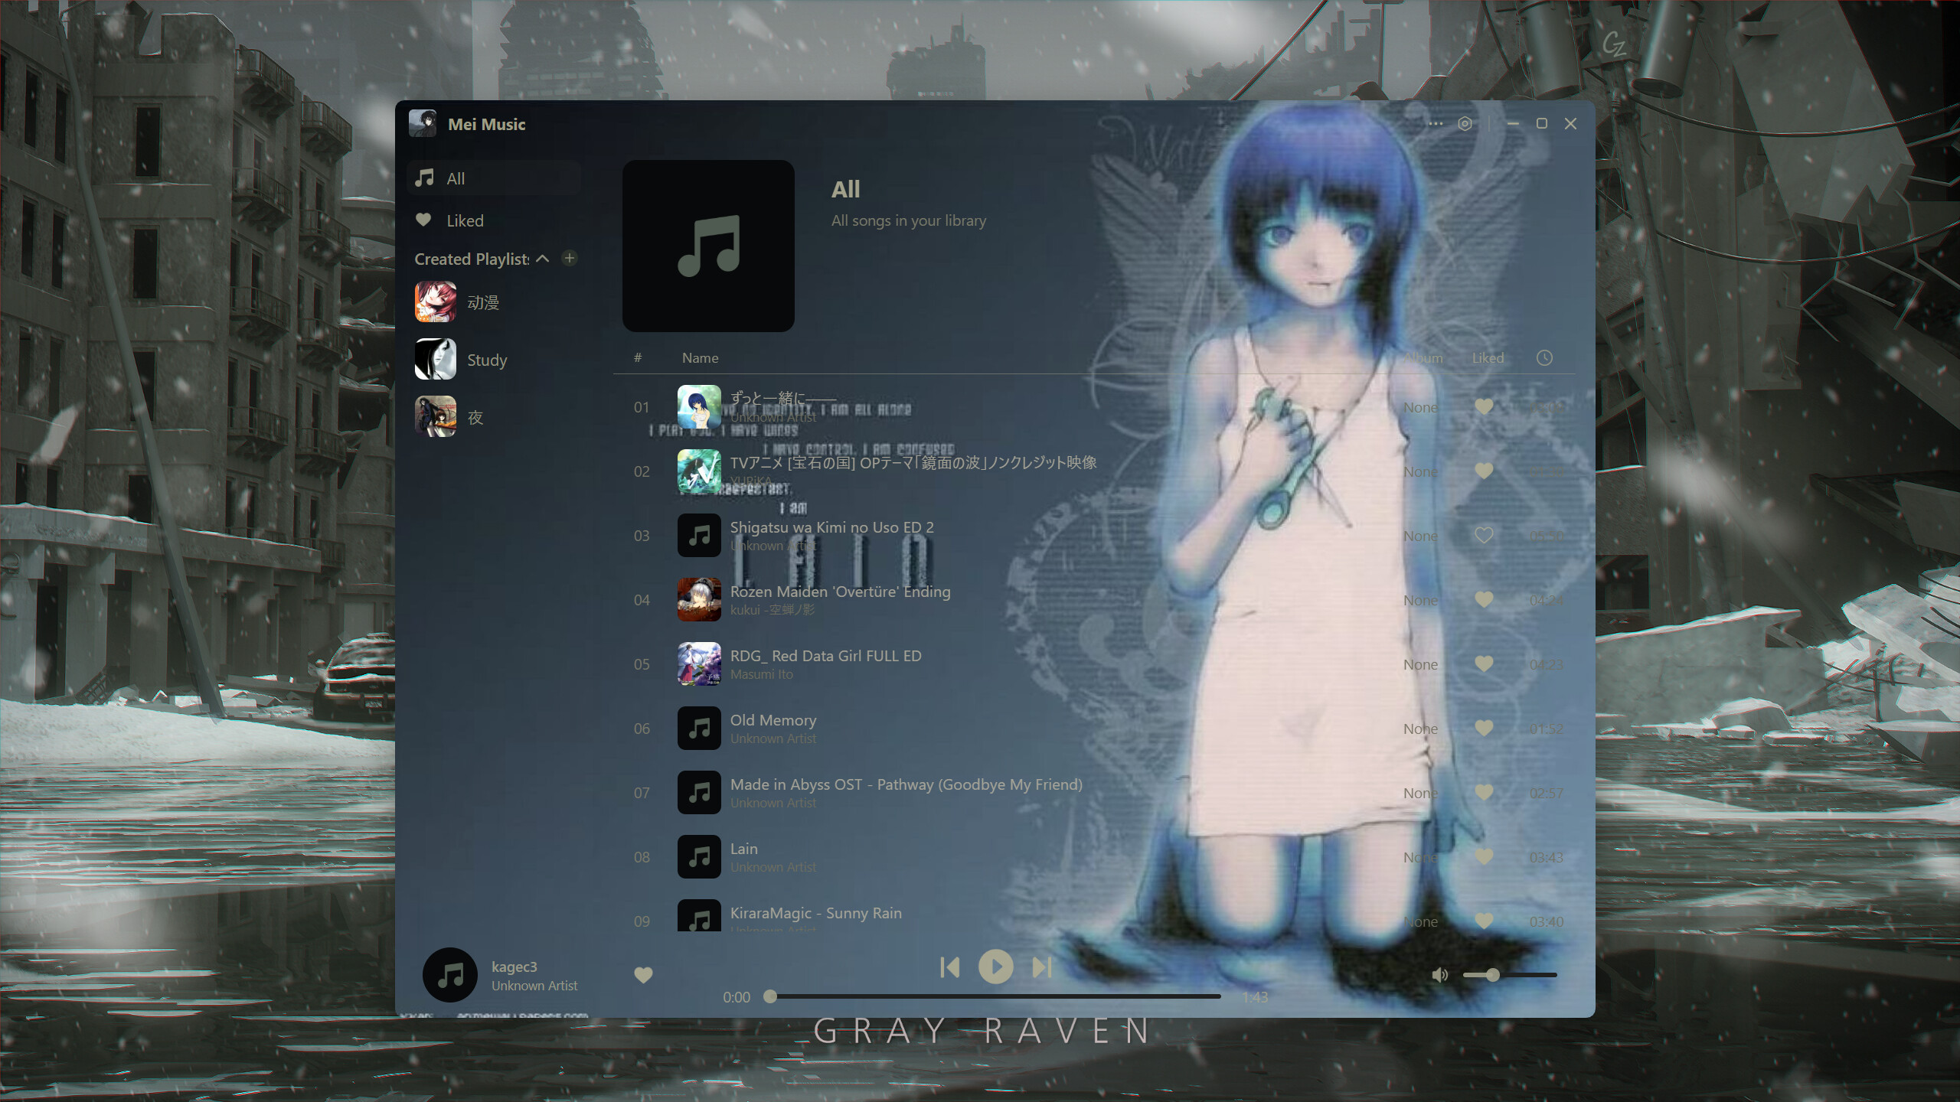1960x1102 pixels.
Task: Click music note cover of Old Memory
Action: click(699, 729)
